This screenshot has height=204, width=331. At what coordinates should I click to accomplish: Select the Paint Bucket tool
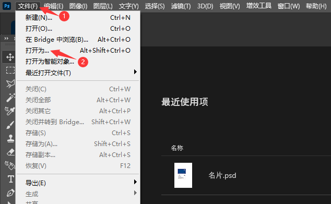(x=10, y=165)
